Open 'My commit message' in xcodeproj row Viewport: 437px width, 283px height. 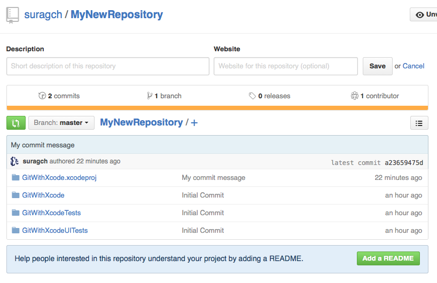[x=214, y=178]
